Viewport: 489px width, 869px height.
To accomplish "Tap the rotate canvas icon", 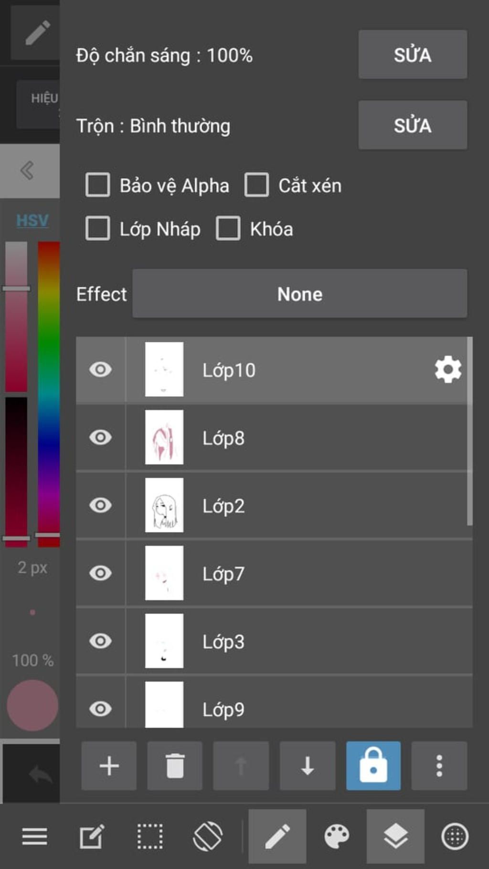I will (208, 837).
